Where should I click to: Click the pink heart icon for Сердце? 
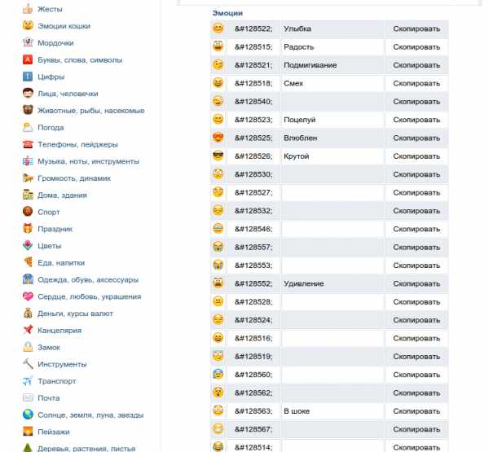click(28, 296)
